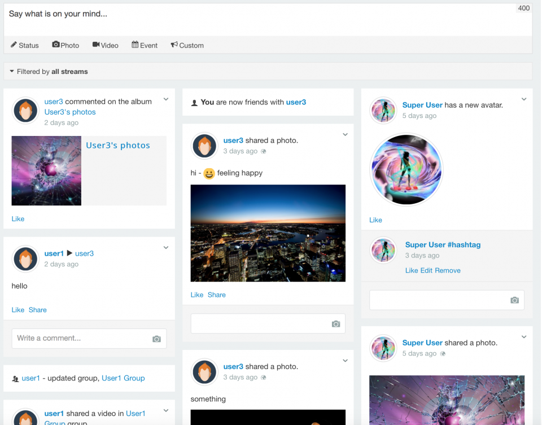Viewport: 542px width, 425px height.
Task: Click the Custom megaphone icon
Action: 174,45
